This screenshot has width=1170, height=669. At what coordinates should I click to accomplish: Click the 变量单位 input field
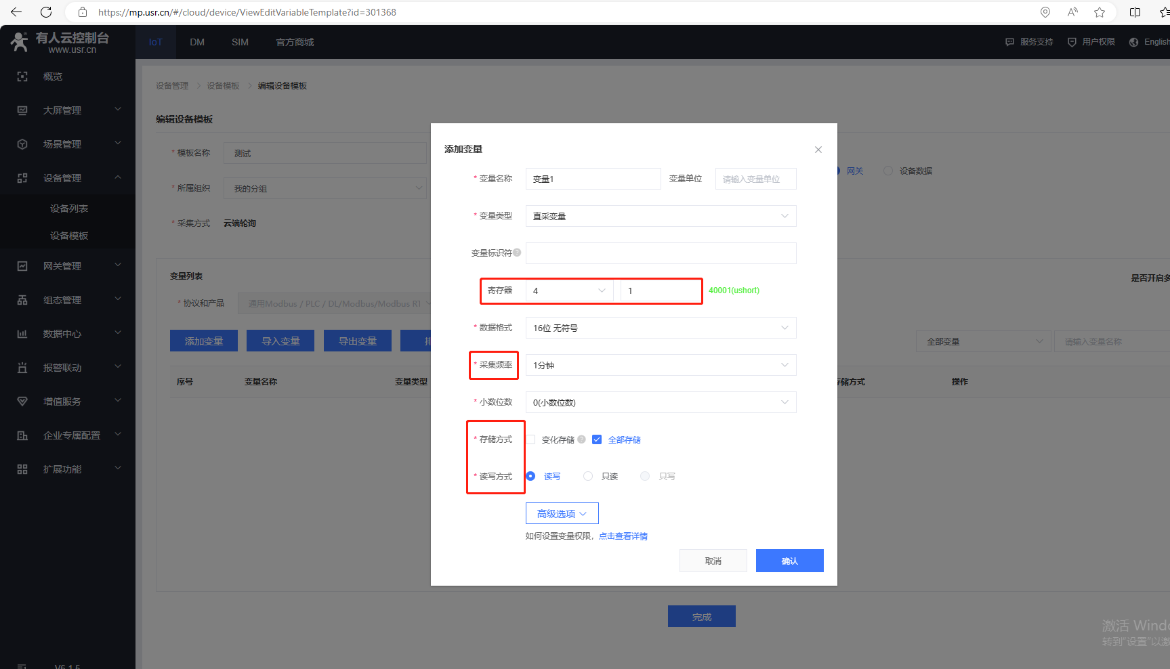[x=755, y=179]
